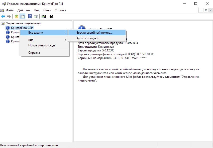Click the Up one level folder icon

click(x=17, y=17)
